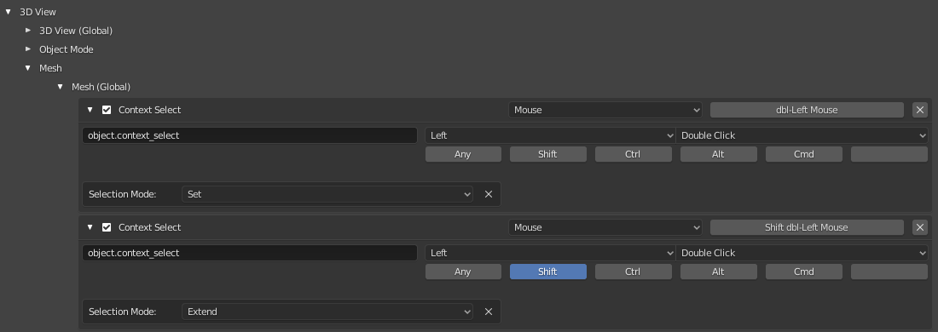
Task: Remove the Shift dbl-Left Mouse keymap item
Action: tap(920, 227)
